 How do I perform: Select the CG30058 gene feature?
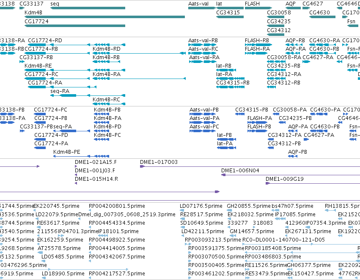[x=275, y=17]
